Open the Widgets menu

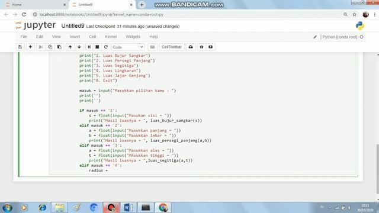coord(133,37)
